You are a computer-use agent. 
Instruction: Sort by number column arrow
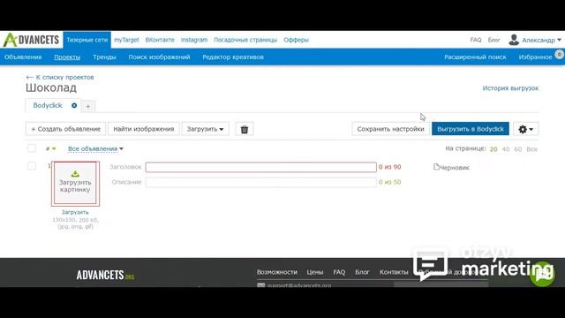(54, 148)
